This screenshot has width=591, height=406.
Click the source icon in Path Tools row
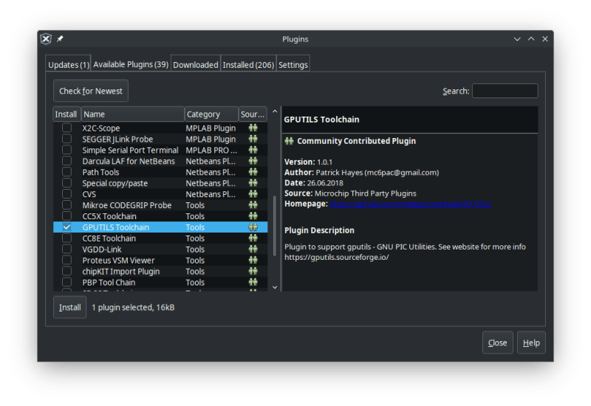click(253, 172)
